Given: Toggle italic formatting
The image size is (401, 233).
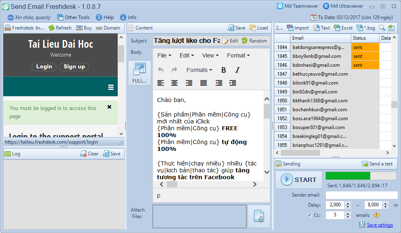Looking at the screenshot, I should click(x=238, y=70).
